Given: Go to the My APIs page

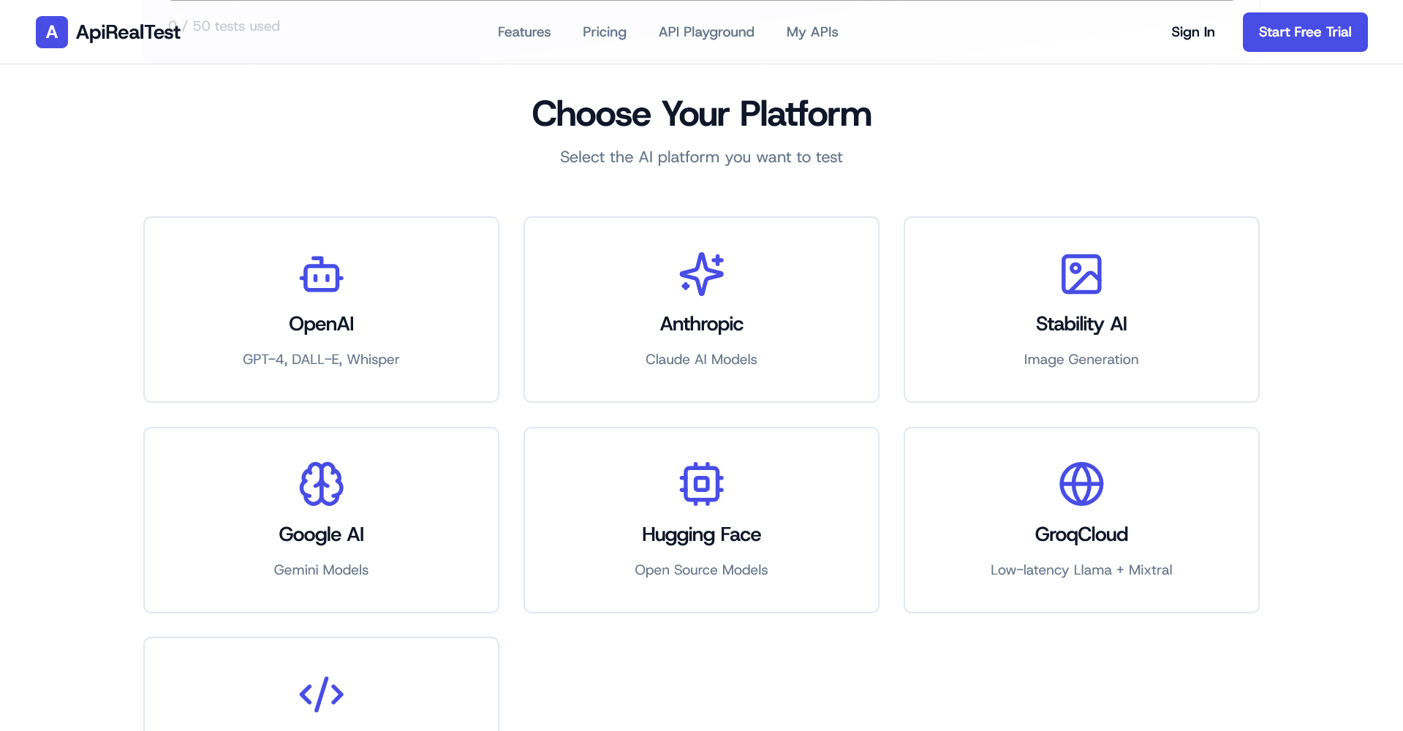Looking at the screenshot, I should click(x=812, y=32).
